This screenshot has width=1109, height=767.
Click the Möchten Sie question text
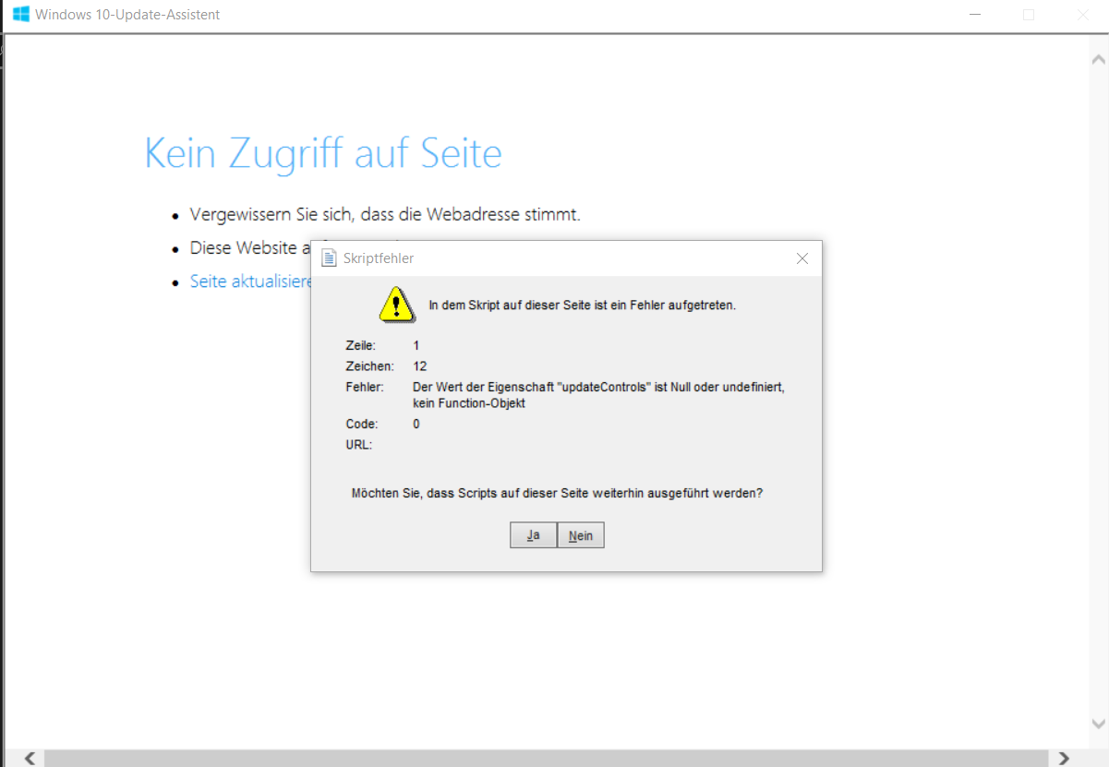click(557, 493)
